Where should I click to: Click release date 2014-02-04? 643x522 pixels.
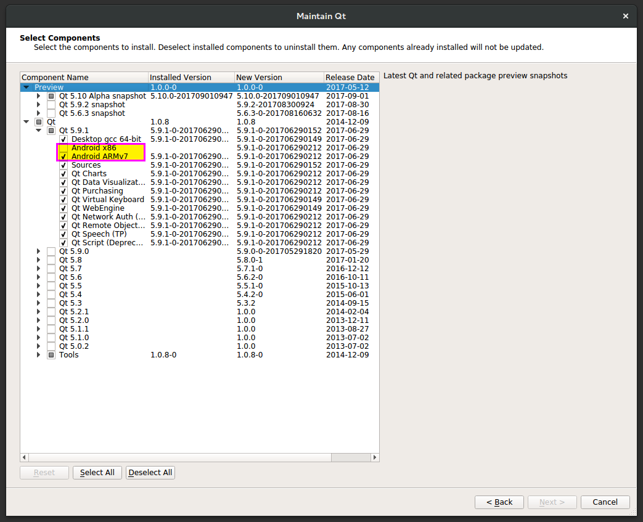coord(347,312)
